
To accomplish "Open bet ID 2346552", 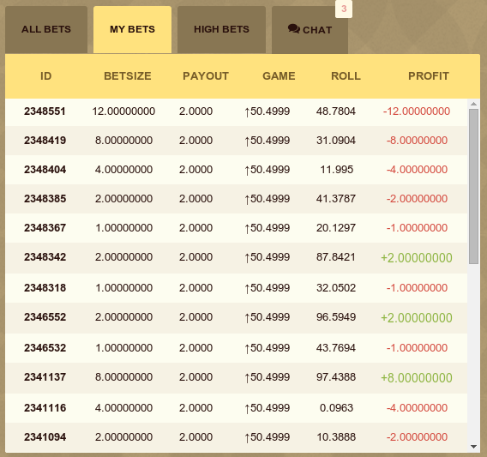I will pos(45,317).
